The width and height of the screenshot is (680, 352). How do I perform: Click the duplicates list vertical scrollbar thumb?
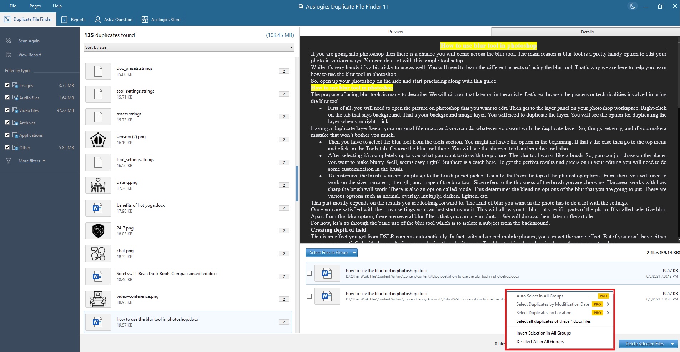click(297, 183)
